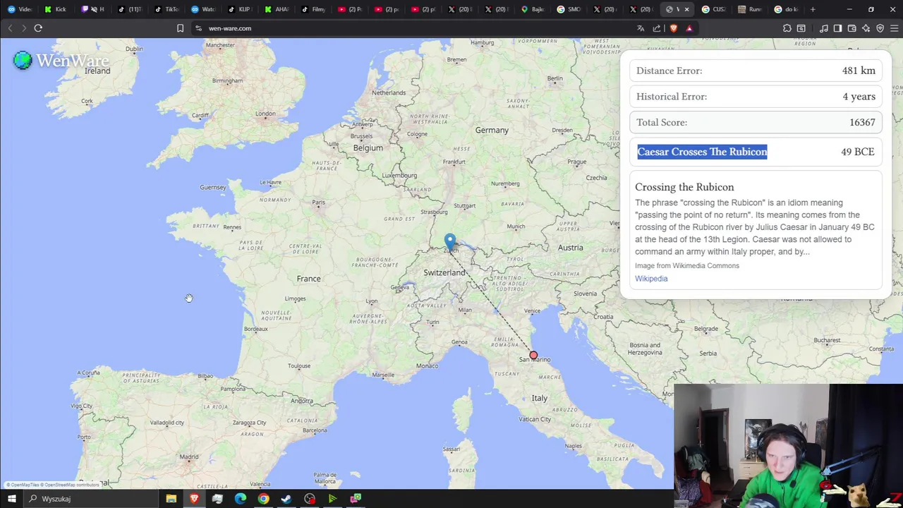Toggle the browser sidebar panel icon
This screenshot has width=903, height=508.
(x=837, y=28)
